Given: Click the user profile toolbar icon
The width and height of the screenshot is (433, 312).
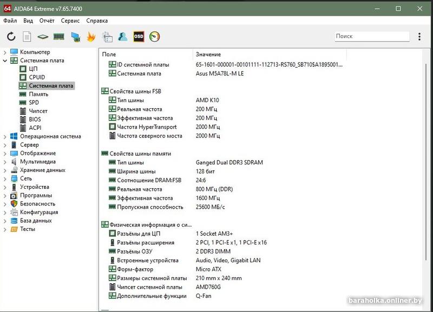Looking at the screenshot, I should (x=123, y=37).
